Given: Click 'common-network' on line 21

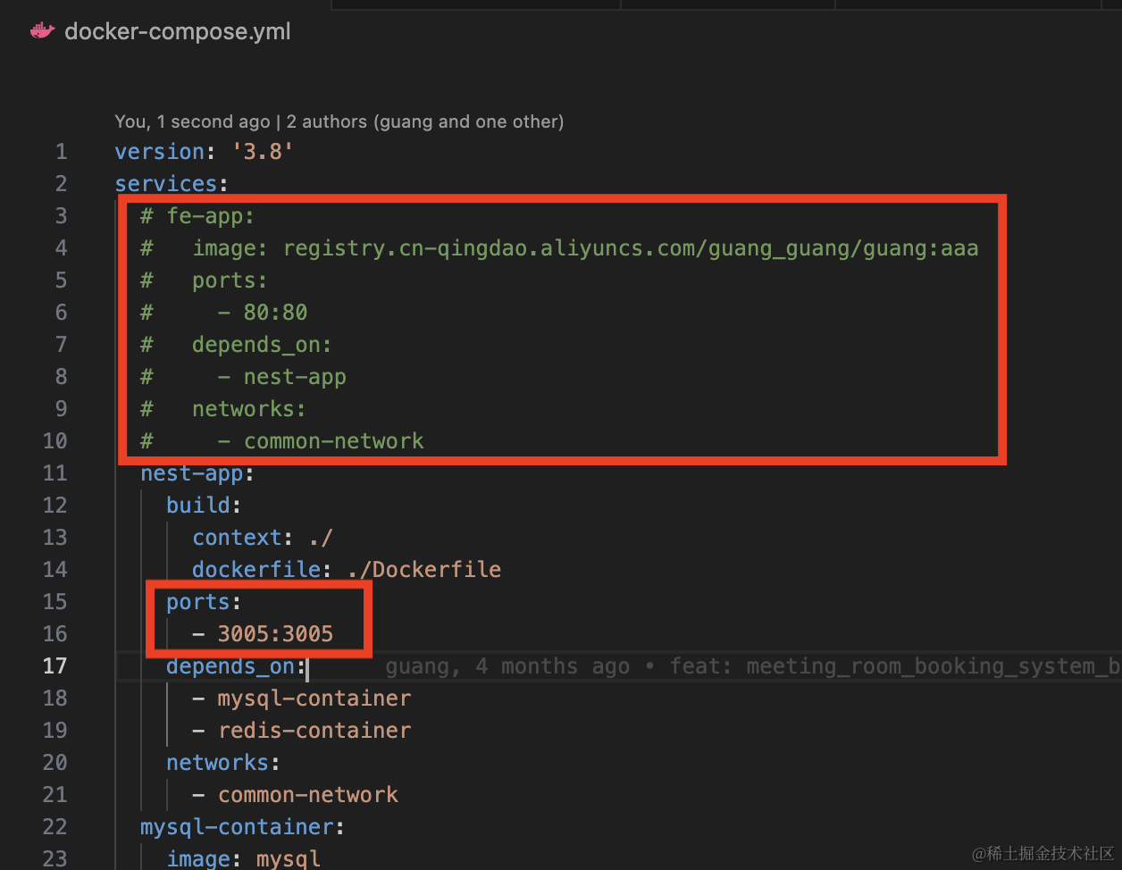Looking at the screenshot, I should (x=308, y=795).
